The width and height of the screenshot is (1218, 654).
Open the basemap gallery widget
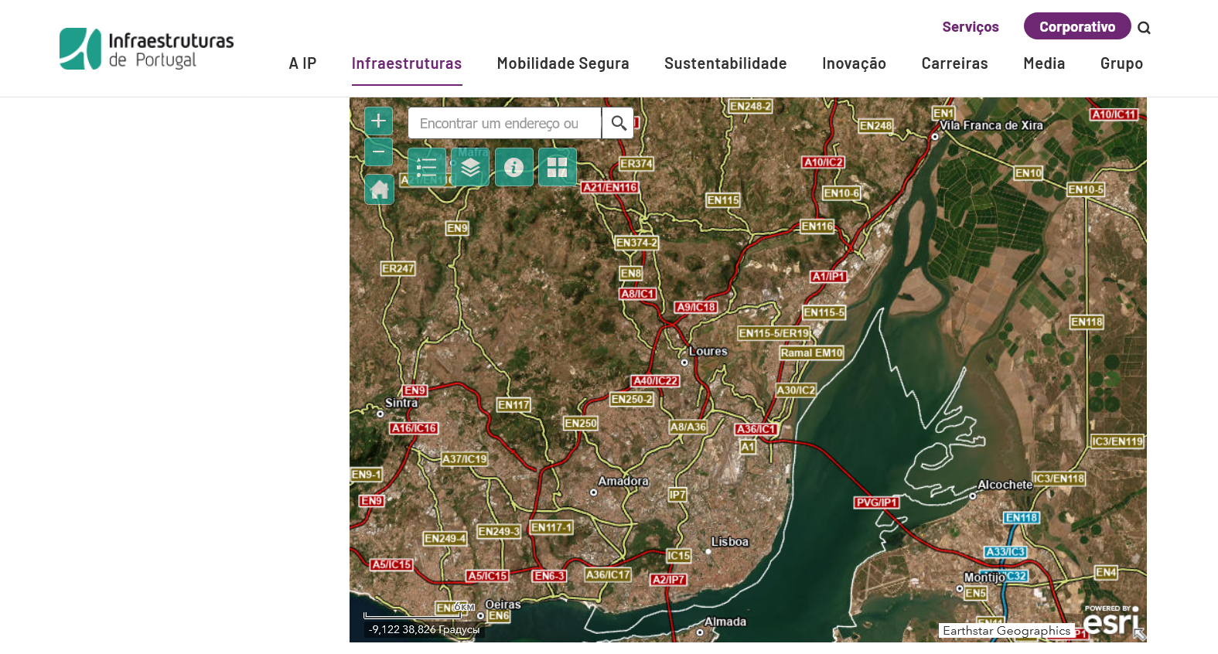(x=557, y=167)
